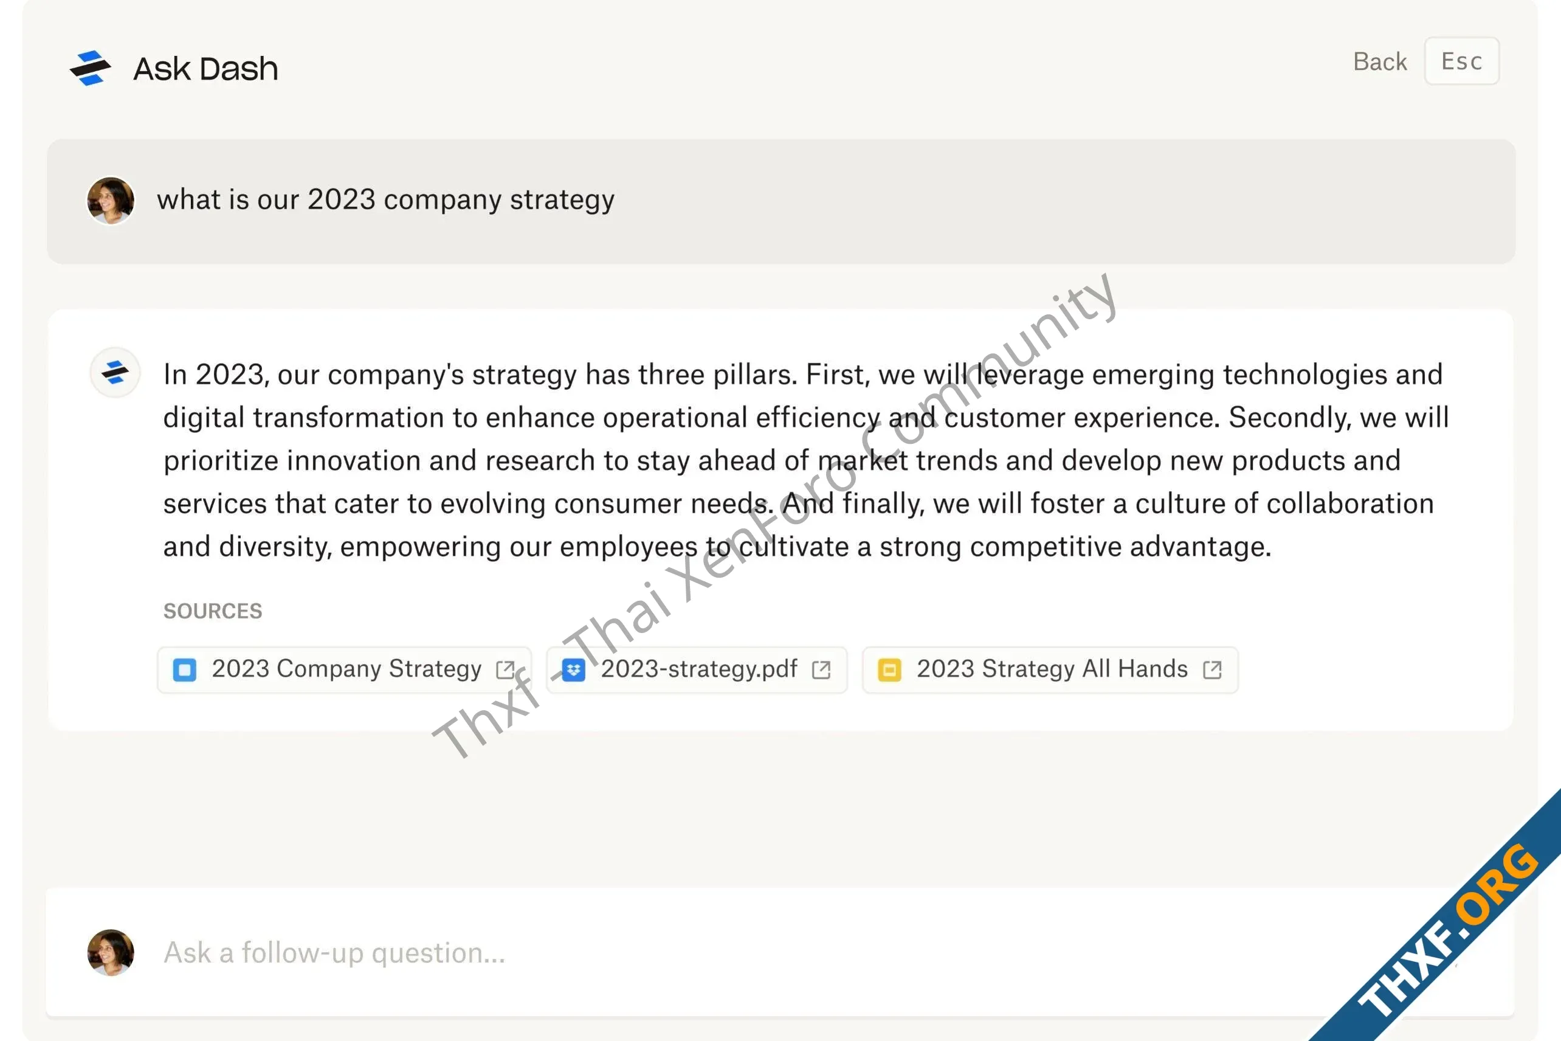Click blue document icon for 2023 Company Strategy

pyautogui.click(x=185, y=670)
